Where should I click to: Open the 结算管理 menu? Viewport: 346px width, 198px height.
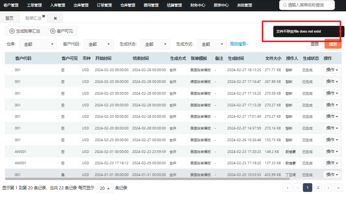pyautogui.click(x=175, y=5)
